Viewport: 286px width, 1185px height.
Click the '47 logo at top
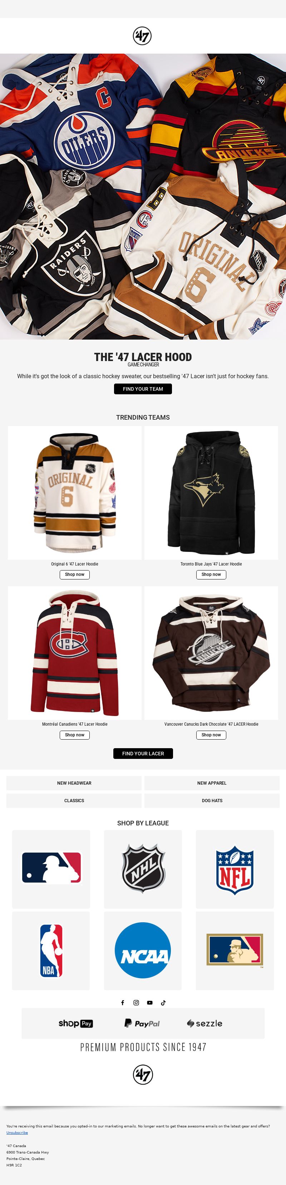(142, 35)
